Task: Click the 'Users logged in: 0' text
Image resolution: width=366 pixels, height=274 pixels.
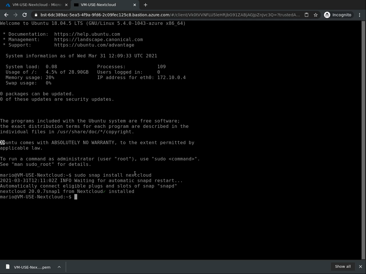Action: click(x=129, y=72)
